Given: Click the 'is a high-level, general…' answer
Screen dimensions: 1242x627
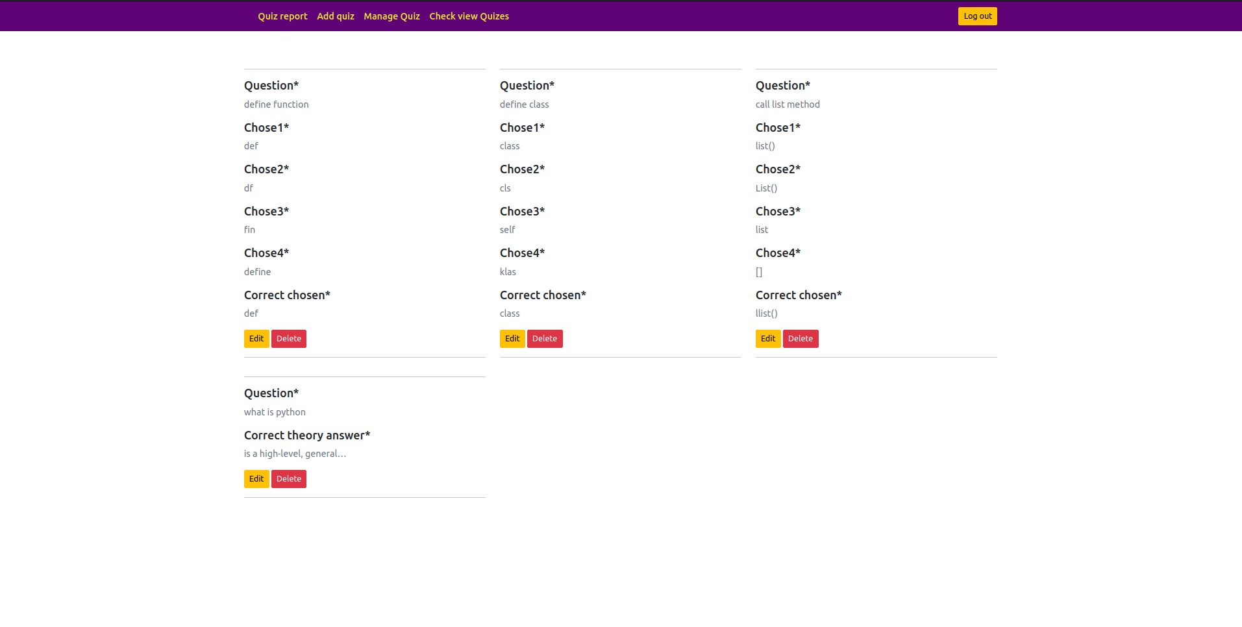Looking at the screenshot, I should tap(295, 453).
